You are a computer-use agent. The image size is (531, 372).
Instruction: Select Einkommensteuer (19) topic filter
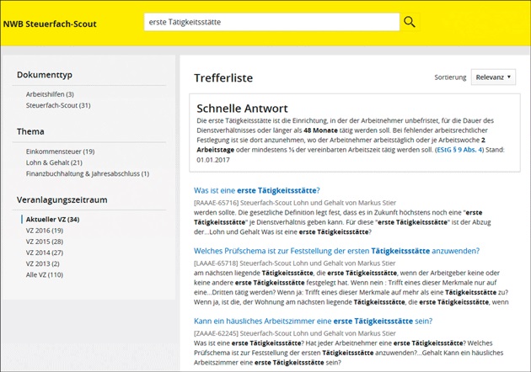pos(60,151)
